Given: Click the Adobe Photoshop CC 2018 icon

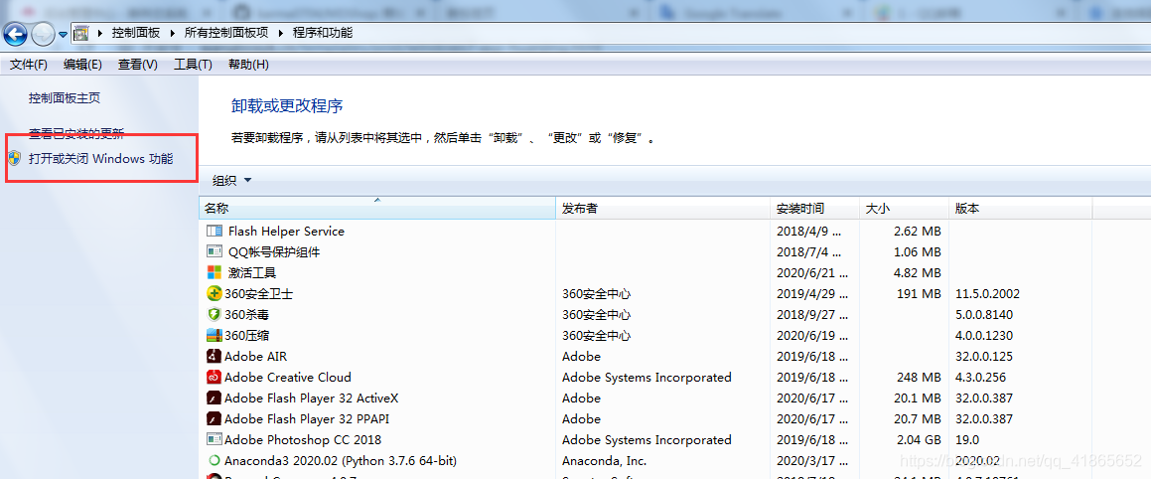Looking at the screenshot, I should pyautogui.click(x=215, y=439).
